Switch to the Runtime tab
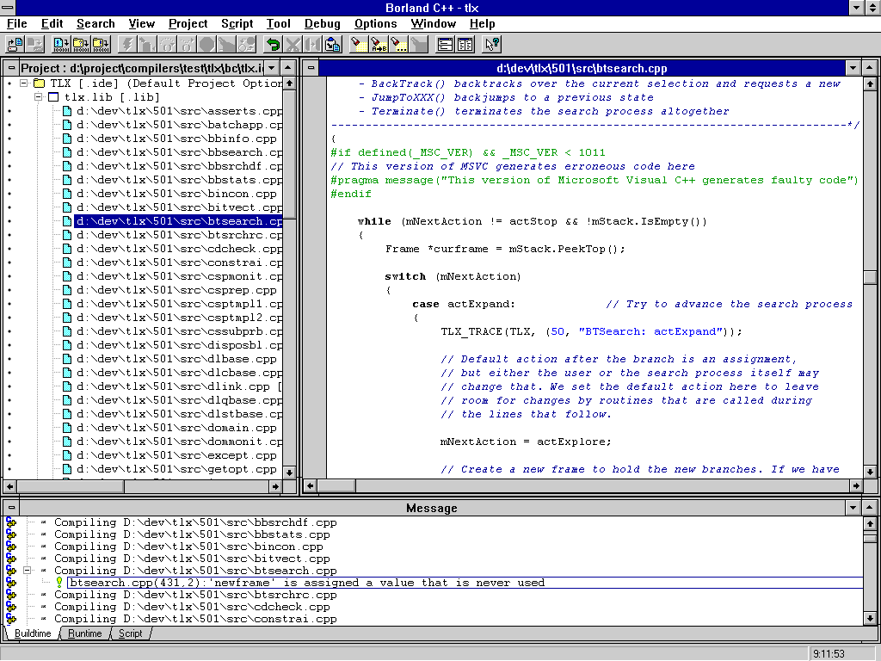 [85, 633]
